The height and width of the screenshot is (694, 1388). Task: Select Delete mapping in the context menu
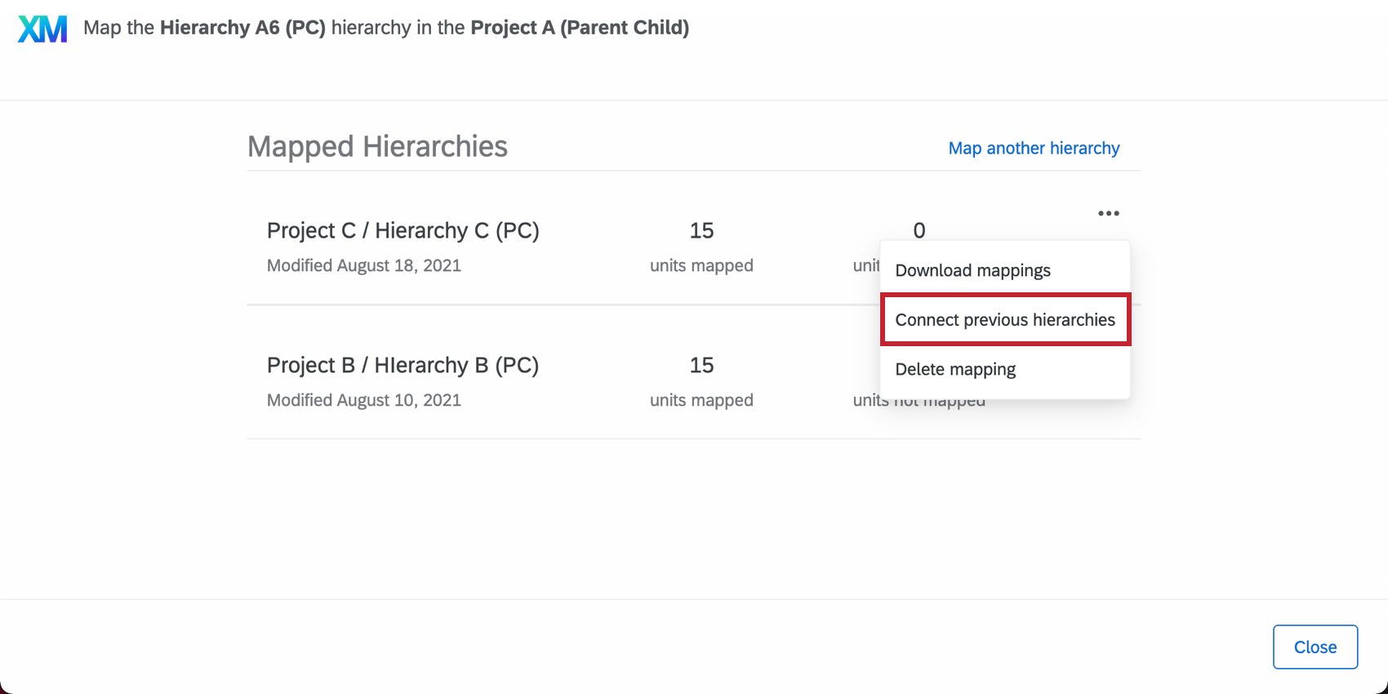pyautogui.click(x=955, y=369)
